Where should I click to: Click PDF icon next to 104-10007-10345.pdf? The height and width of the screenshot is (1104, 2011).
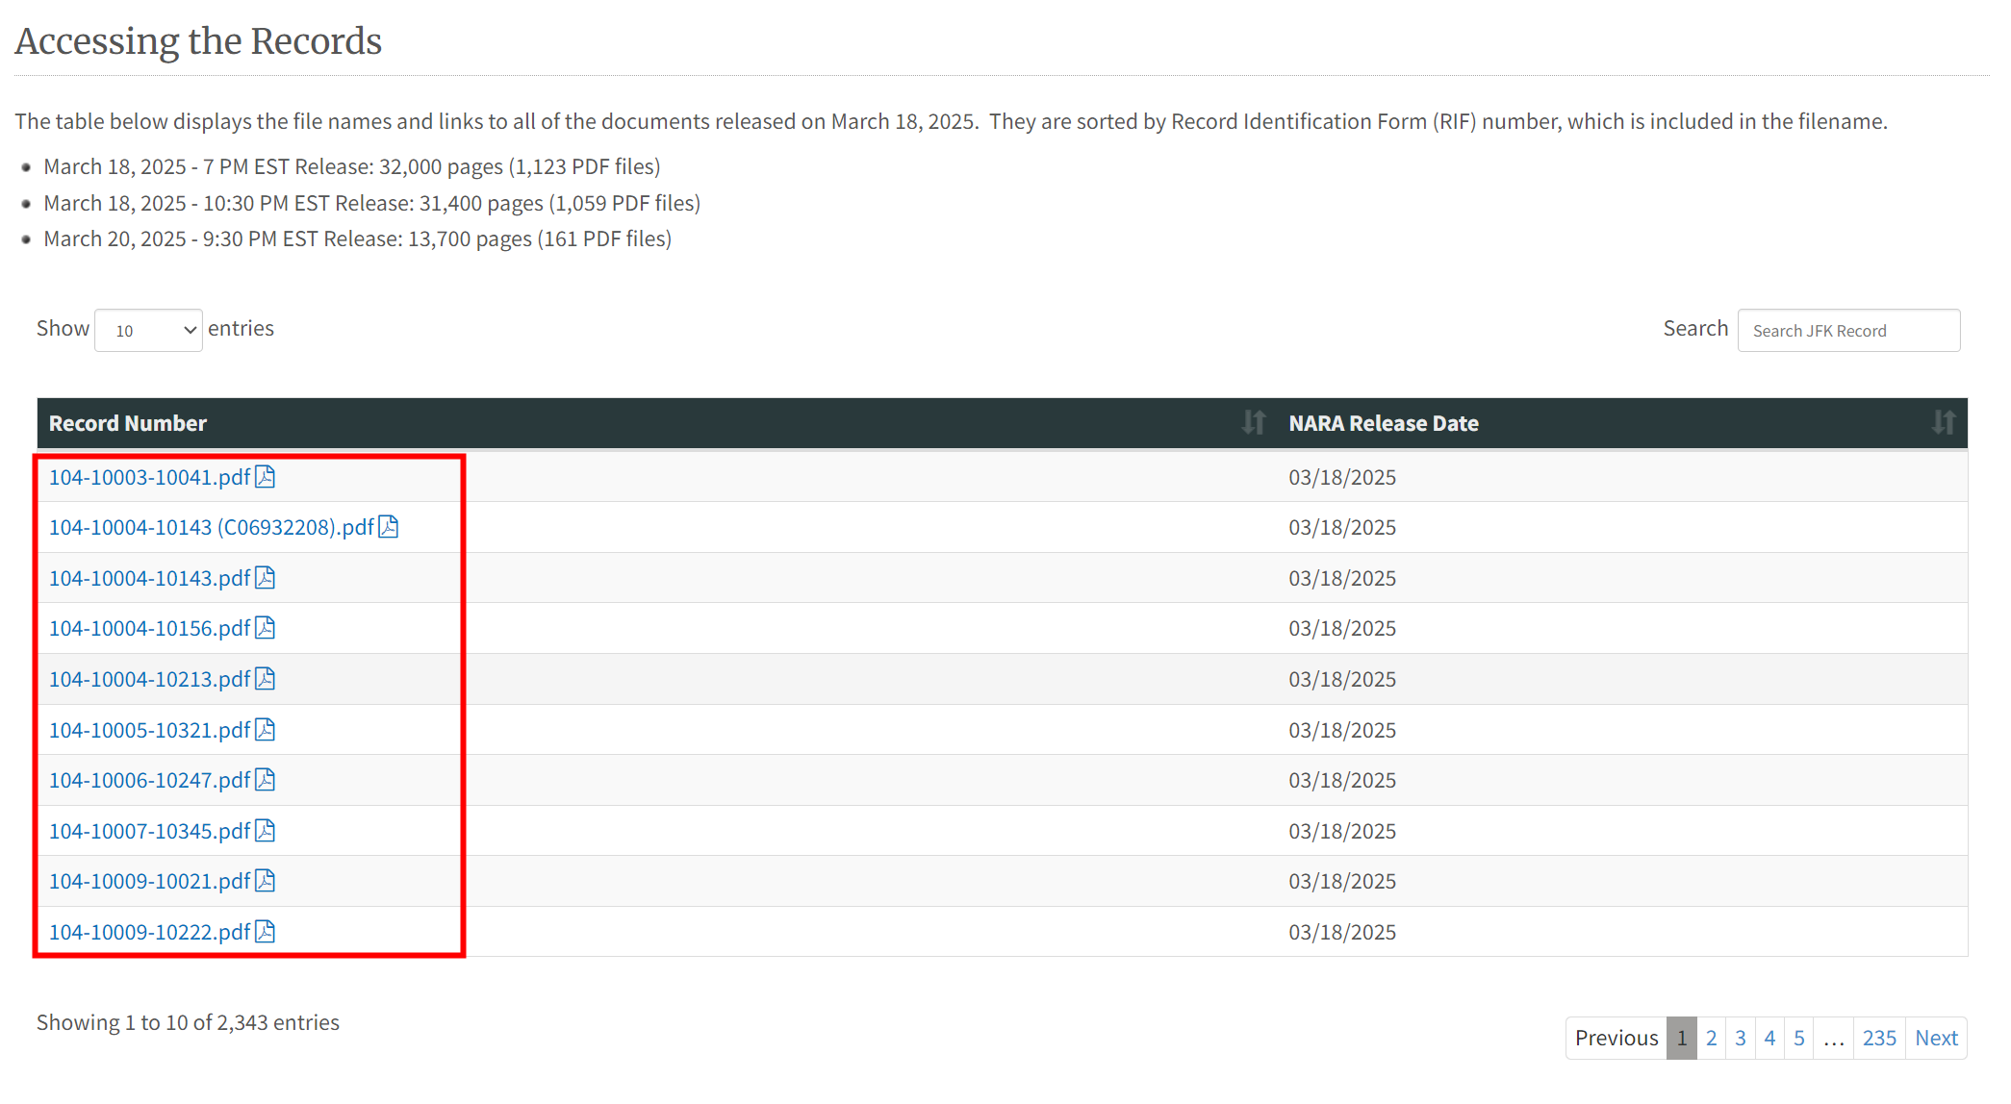(x=265, y=831)
